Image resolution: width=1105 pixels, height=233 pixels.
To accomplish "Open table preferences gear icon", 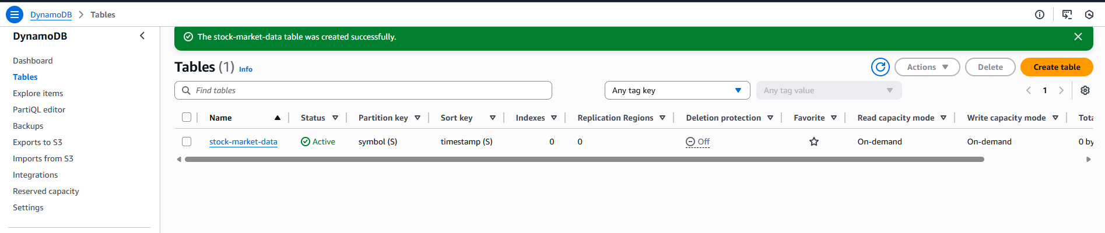I will 1085,90.
